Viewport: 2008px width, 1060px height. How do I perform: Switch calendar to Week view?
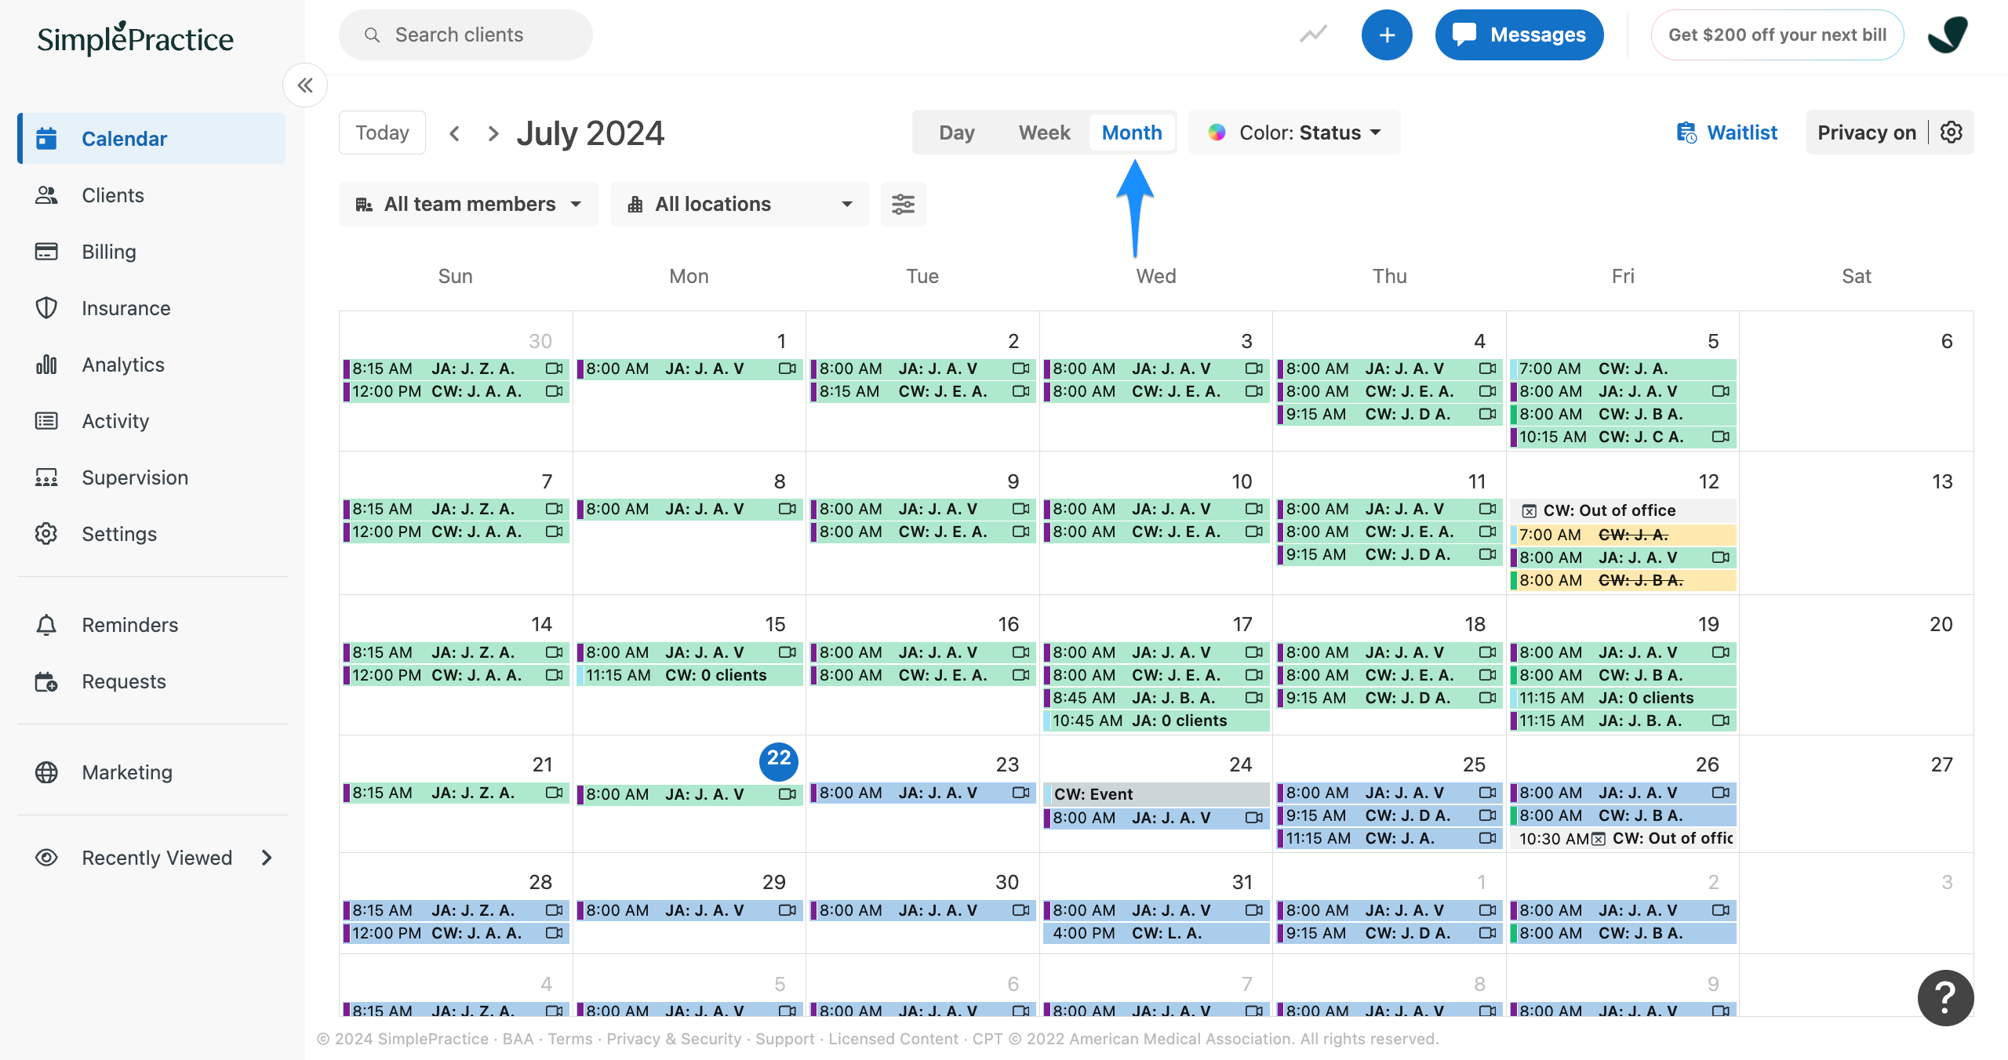point(1044,132)
